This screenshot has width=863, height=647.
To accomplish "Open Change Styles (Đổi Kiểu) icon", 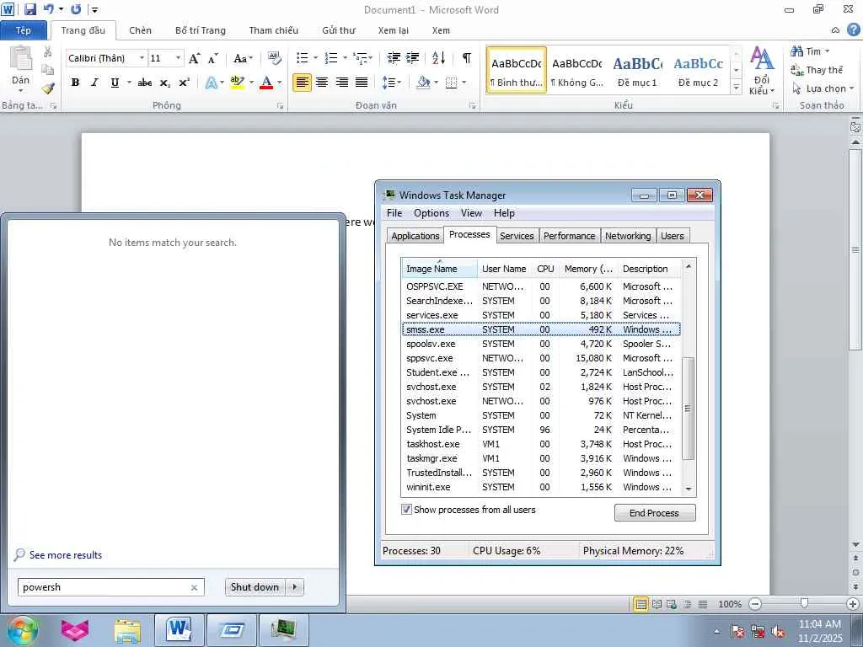I will click(762, 71).
